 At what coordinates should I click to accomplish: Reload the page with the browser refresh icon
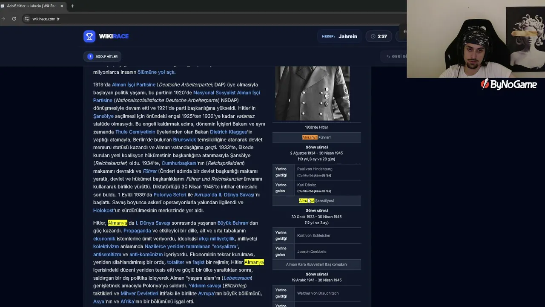(14, 19)
